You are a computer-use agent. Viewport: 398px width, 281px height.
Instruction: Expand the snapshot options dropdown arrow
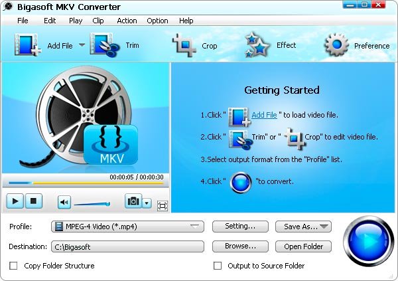click(x=147, y=203)
